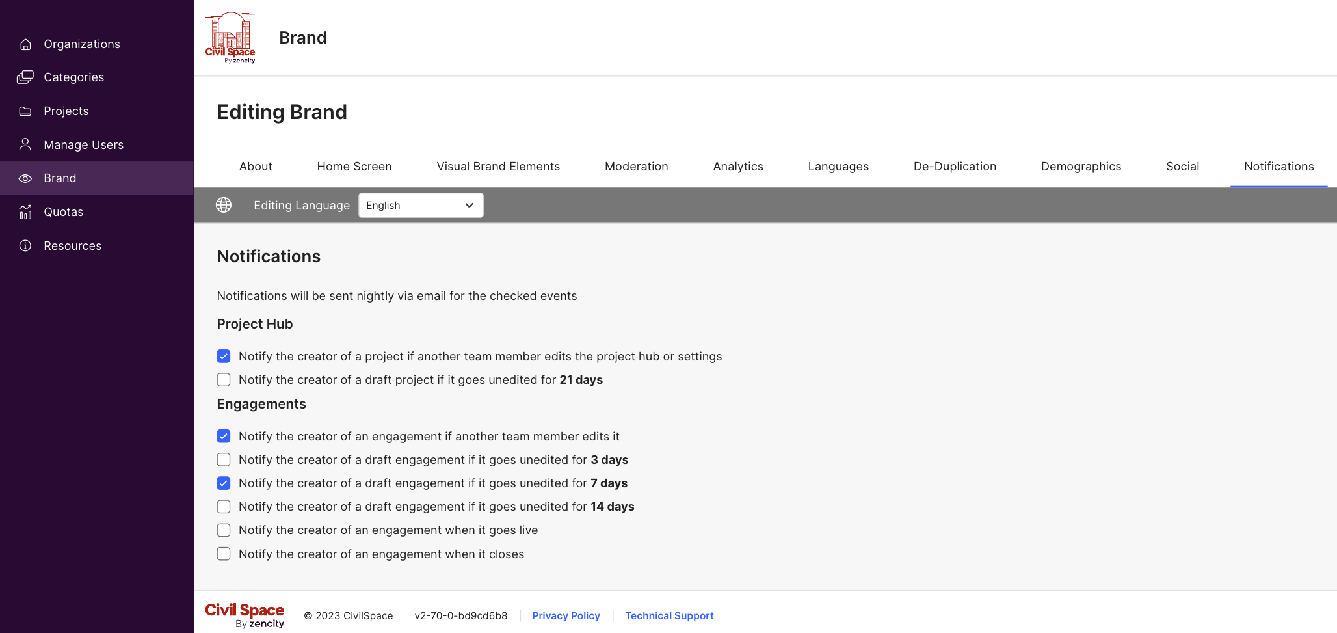This screenshot has height=633, width=1337.
Task: Switch to the De-Duplication tab
Action: 955,167
